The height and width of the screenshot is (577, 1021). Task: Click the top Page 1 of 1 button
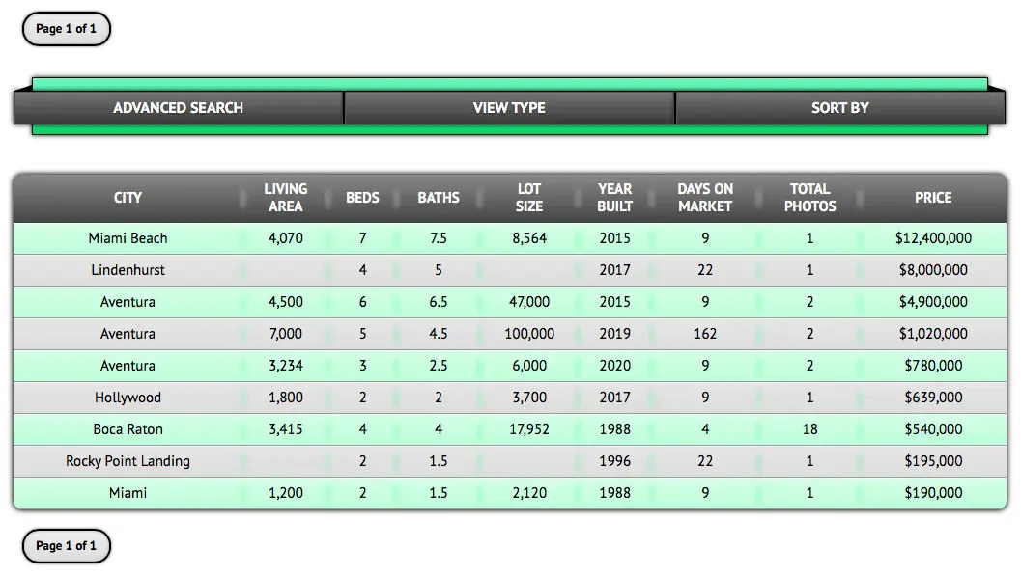click(x=67, y=29)
